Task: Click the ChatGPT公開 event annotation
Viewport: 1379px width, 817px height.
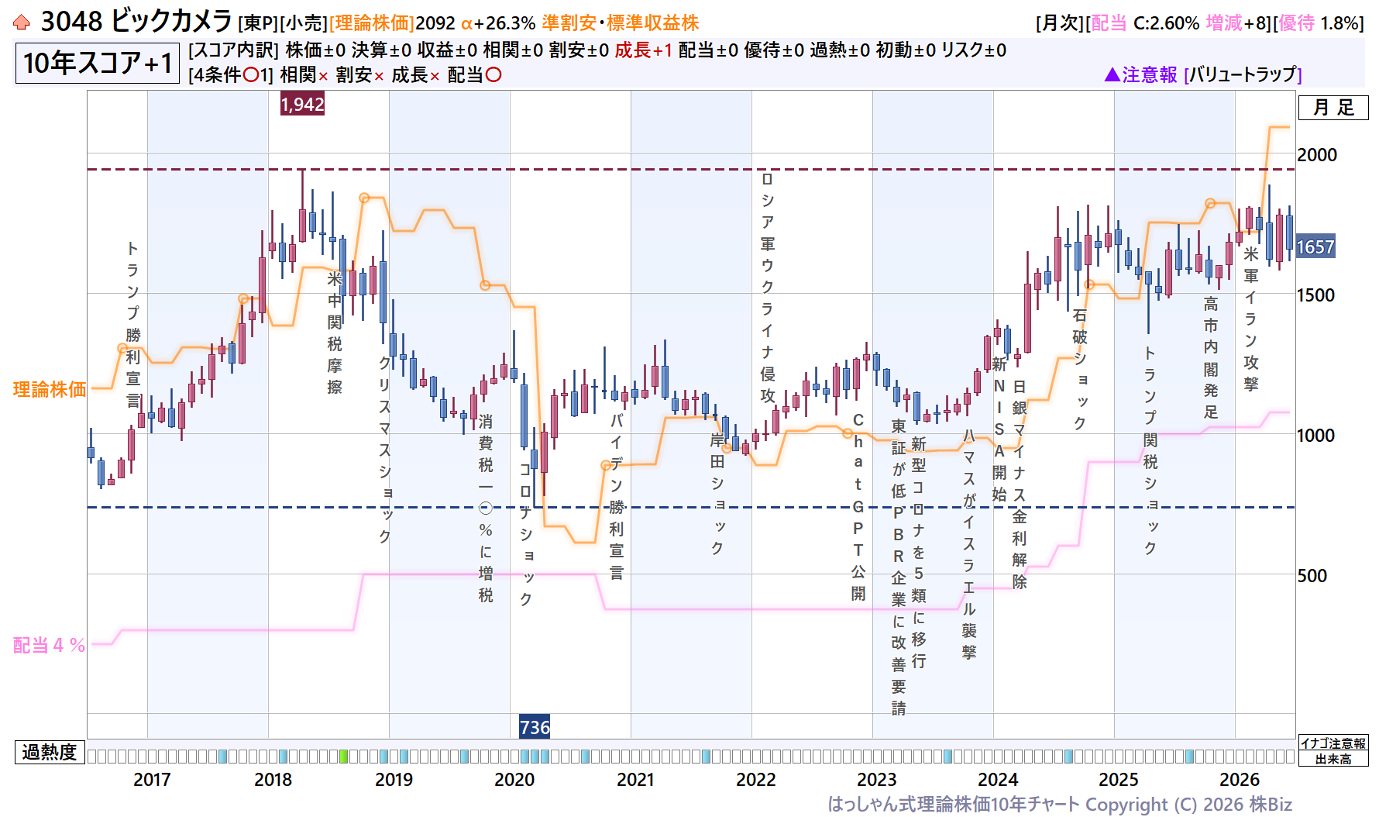Action: click(x=858, y=507)
